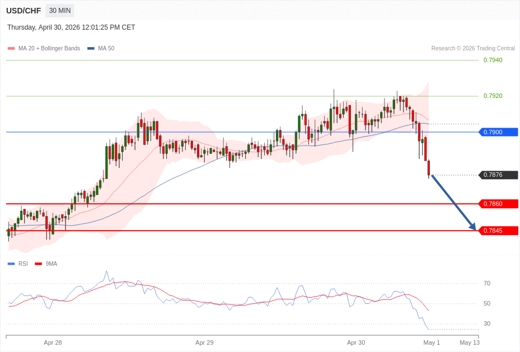Click the pink MA 20 Bollinger Bands swatch
The height and width of the screenshot is (352, 520).
[x=11, y=49]
